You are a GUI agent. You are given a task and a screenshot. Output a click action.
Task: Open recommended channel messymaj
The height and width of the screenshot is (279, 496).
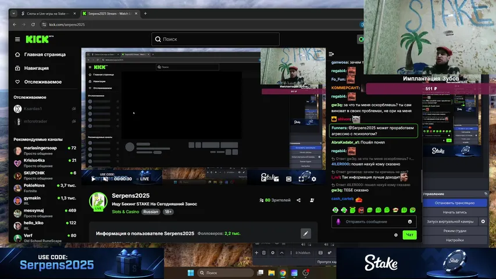(45, 213)
